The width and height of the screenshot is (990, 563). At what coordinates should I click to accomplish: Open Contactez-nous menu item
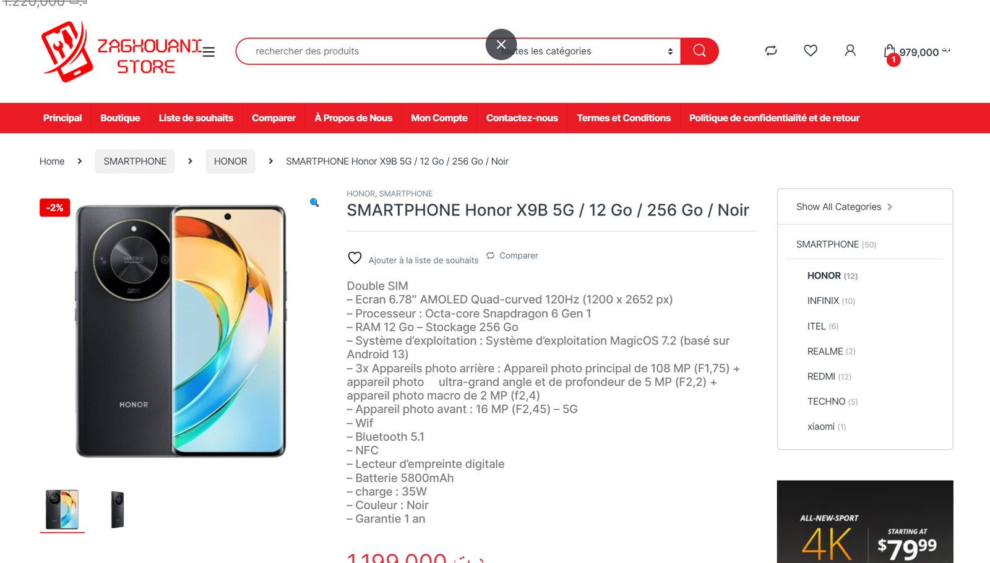click(522, 118)
